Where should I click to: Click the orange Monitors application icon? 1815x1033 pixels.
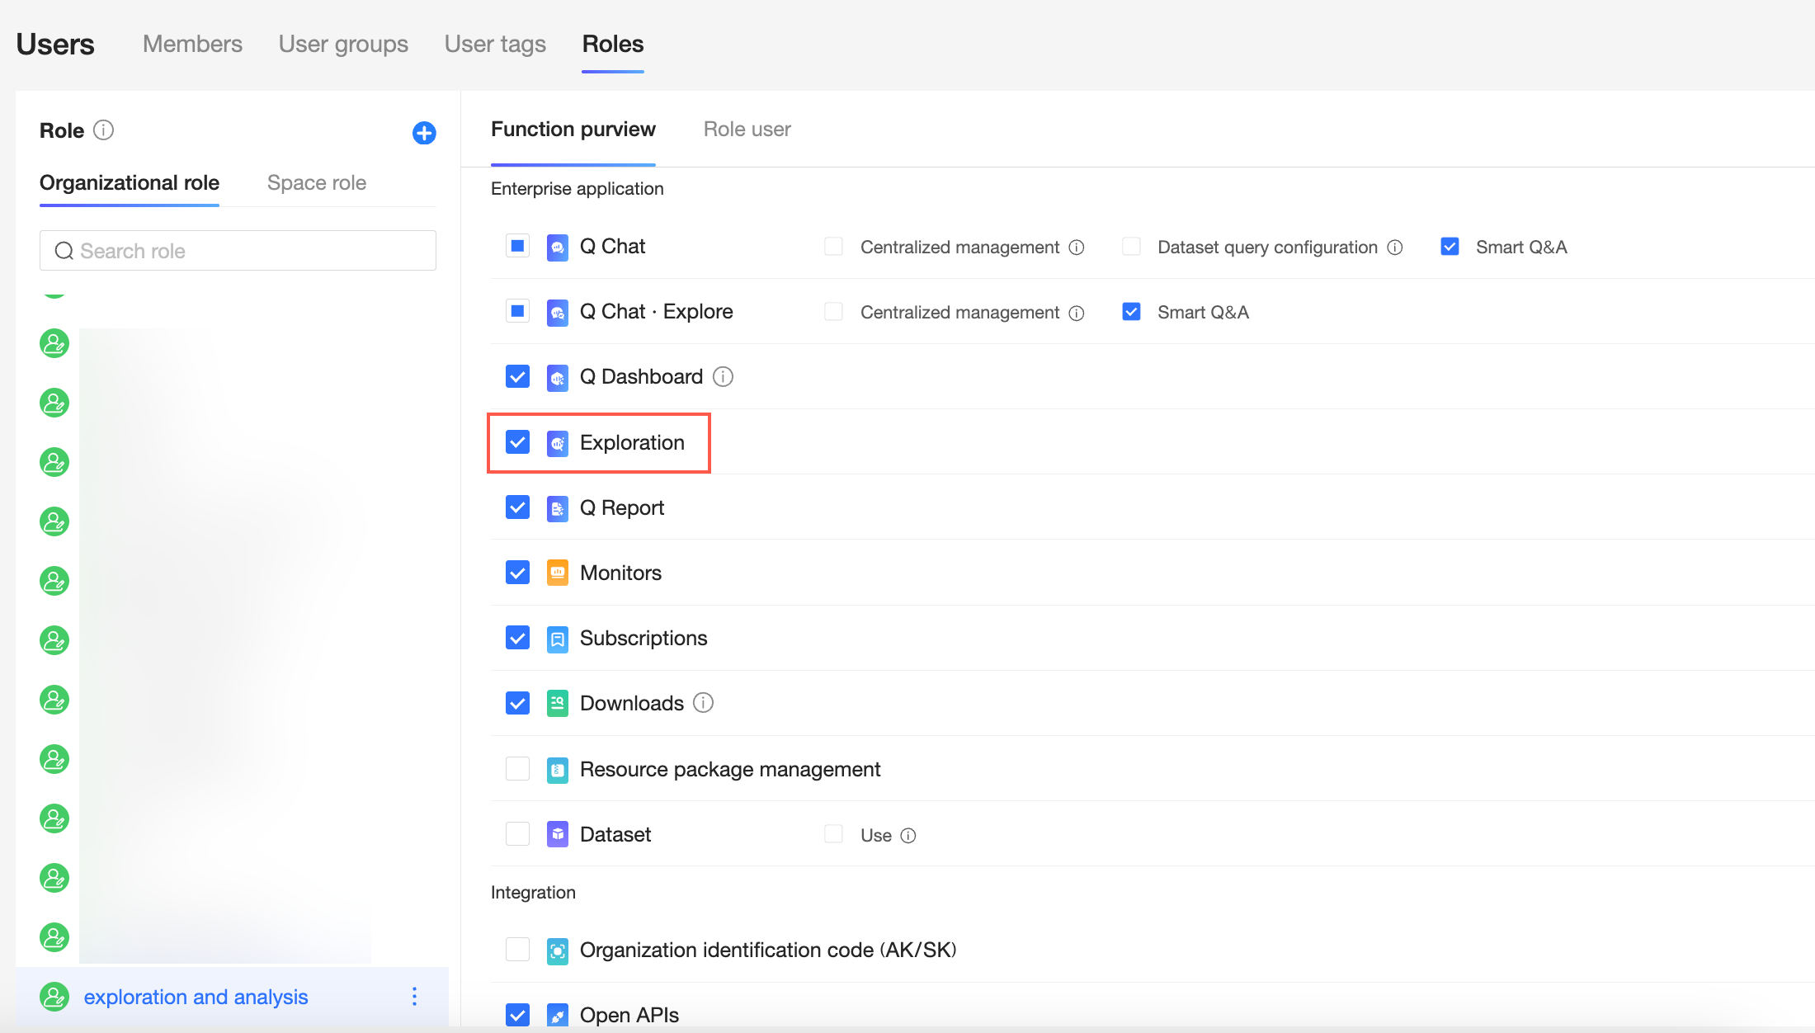pos(558,573)
